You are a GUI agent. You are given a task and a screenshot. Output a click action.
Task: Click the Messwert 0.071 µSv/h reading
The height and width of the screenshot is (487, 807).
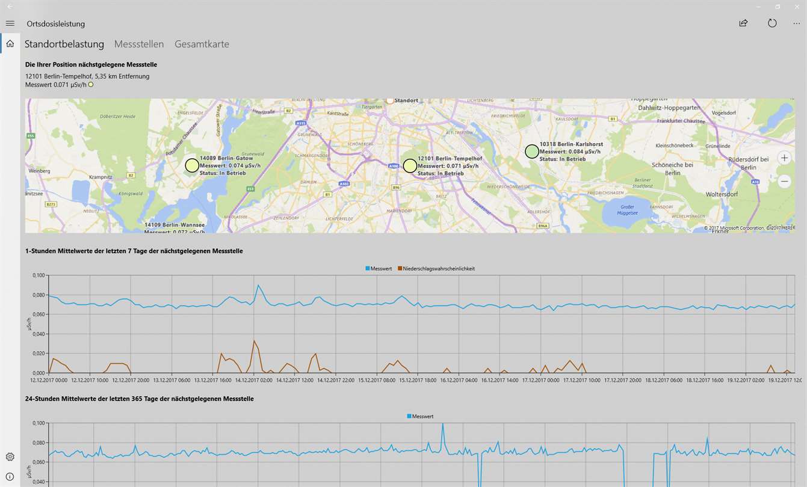(x=56, y=85)
